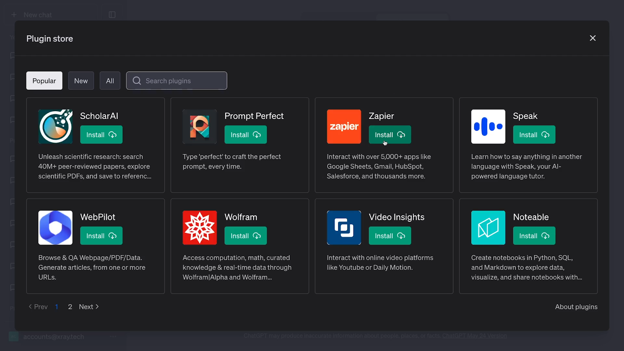Click the Prompt Perfect plugin logo
This screenshot has height=351, width=624.
(x=200, y=126)
